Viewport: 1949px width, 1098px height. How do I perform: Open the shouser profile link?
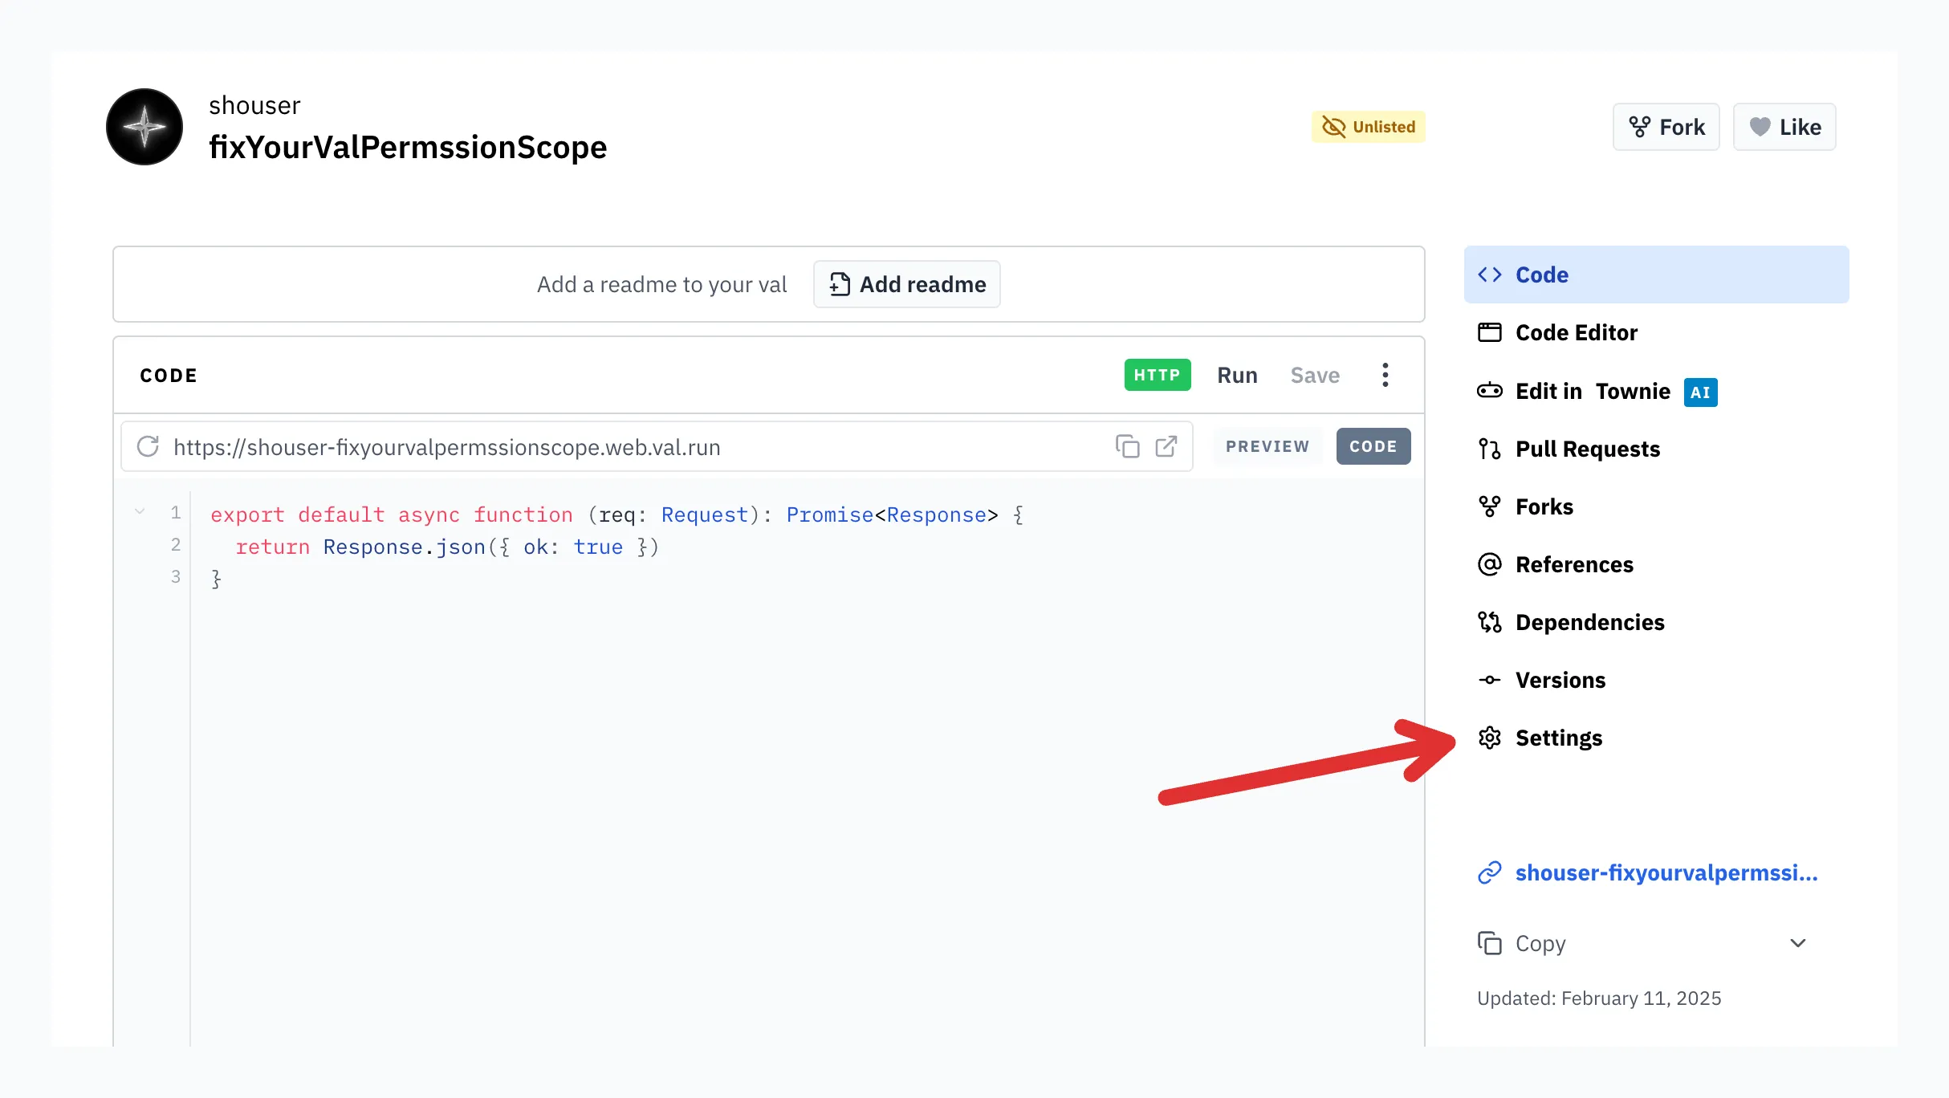point(254,105)
